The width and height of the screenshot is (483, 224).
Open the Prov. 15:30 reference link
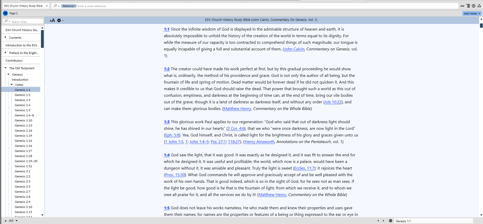[x=175, y=175]
